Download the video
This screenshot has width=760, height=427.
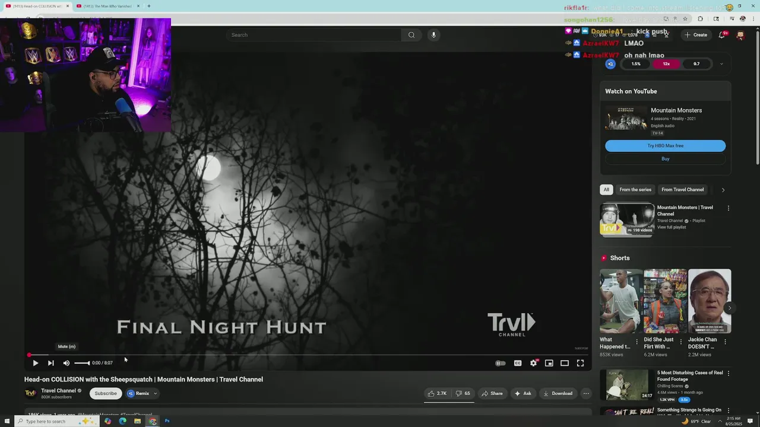coord(558,393)
